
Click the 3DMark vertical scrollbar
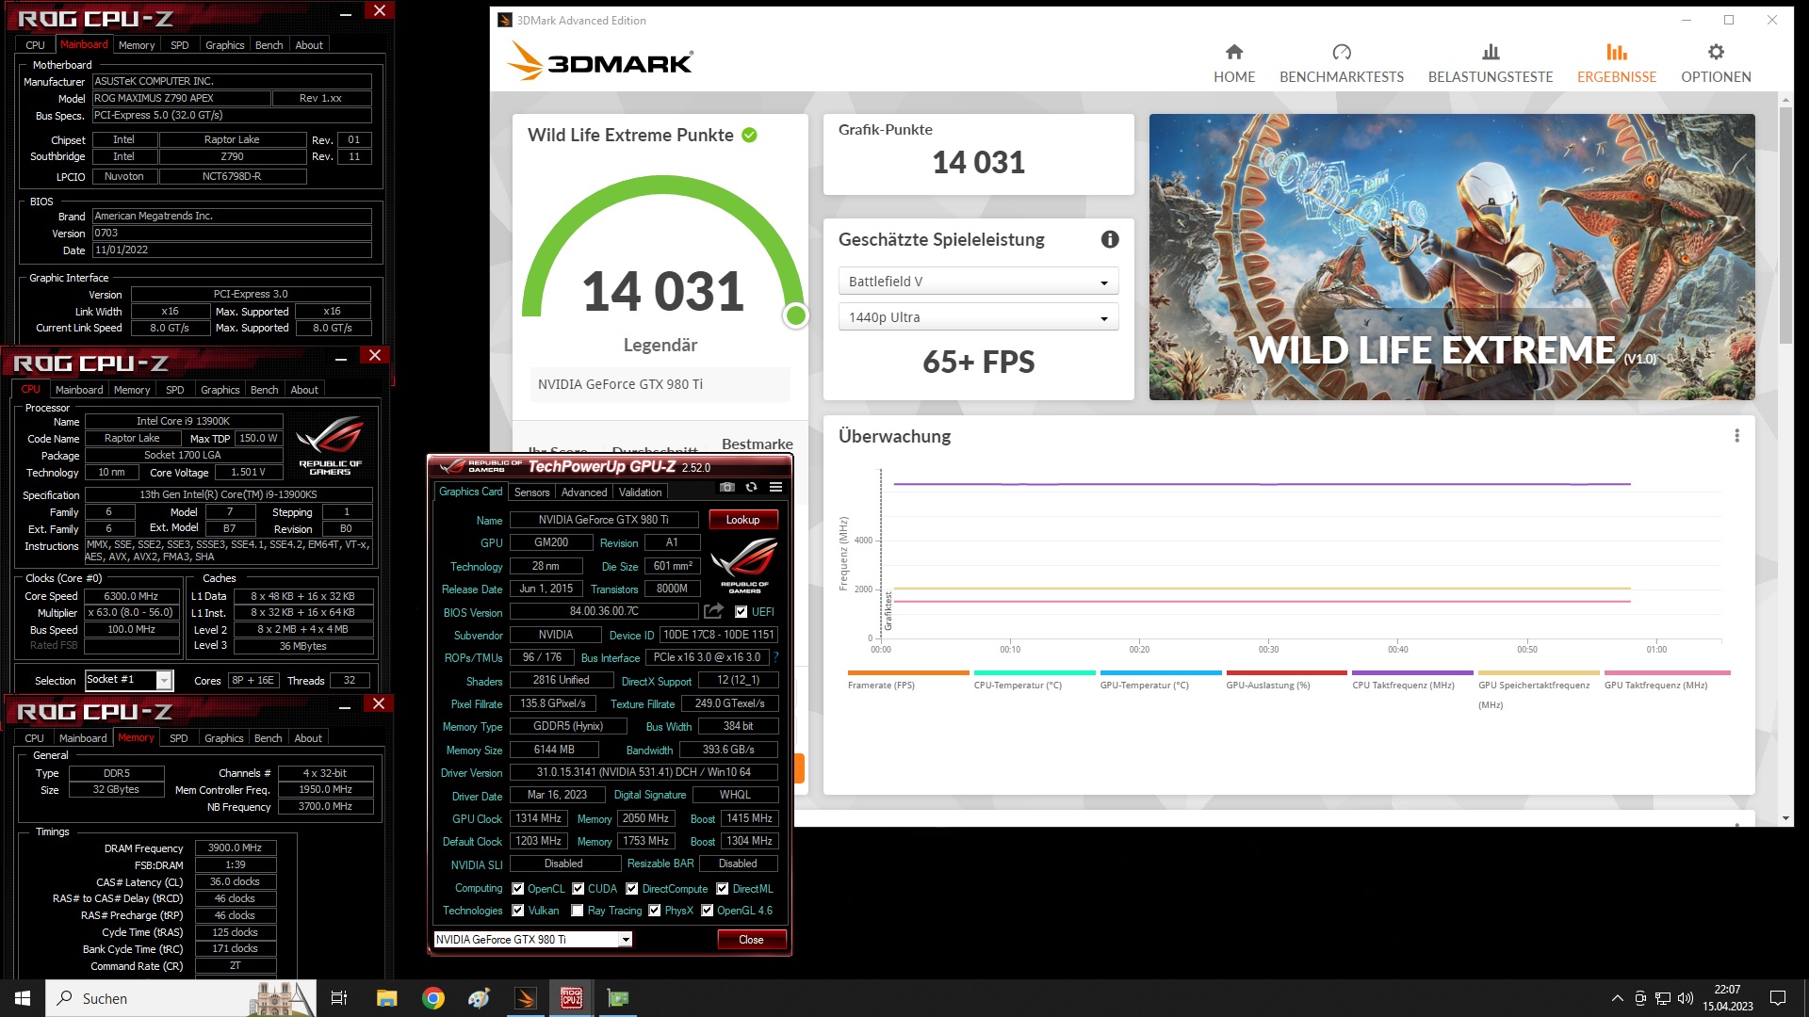tap(1785, 226)
